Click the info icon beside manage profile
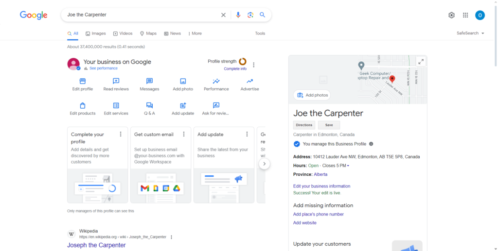The image size is (498, 251). pos(371,144)
